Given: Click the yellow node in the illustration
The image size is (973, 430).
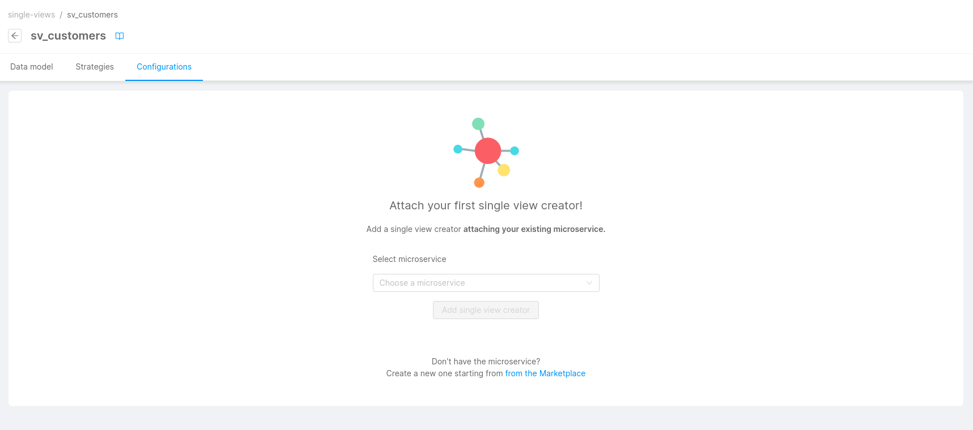Looking at the screenshot, I should pyautogui.click(x=503, y=170).
